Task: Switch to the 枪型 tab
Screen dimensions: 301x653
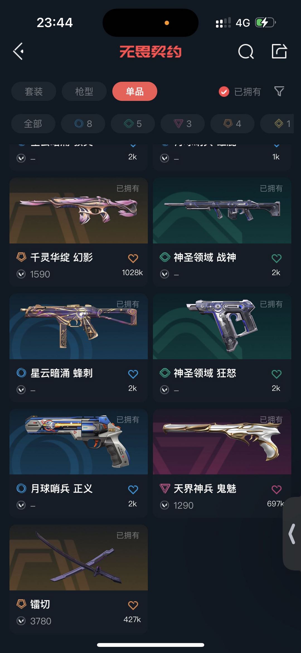Action: (84, 91)
